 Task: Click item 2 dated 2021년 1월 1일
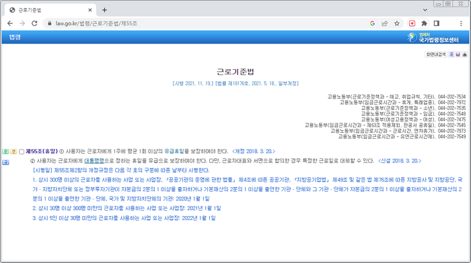click(x=126, y=208)
